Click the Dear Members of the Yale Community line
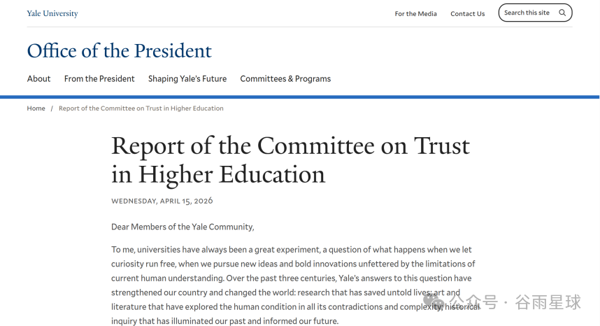Screen dimensions: 600x326 [183, 227]
